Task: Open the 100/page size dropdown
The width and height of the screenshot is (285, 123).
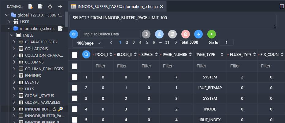Action: click(88, 43)
